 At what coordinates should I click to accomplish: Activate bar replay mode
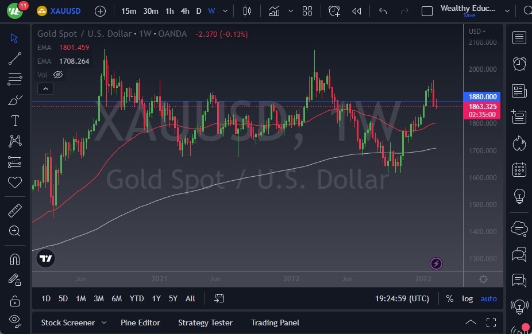357,11
